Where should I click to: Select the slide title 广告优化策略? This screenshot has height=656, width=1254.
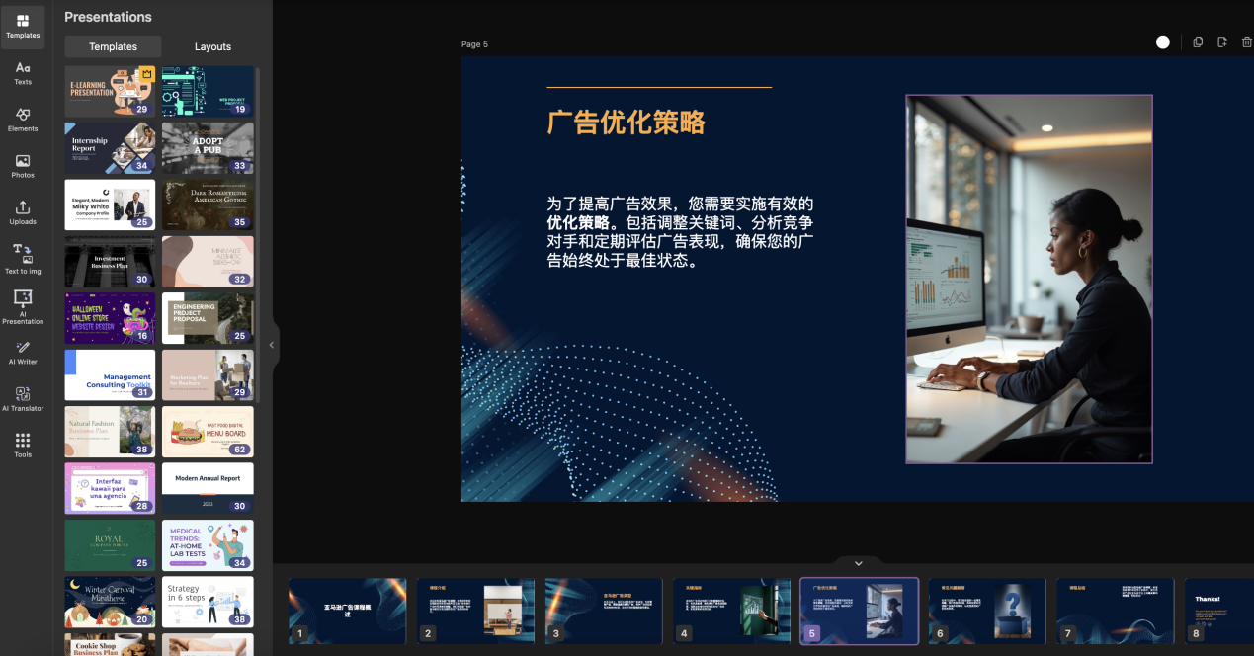pyautogui.click(x=626, y=122)
